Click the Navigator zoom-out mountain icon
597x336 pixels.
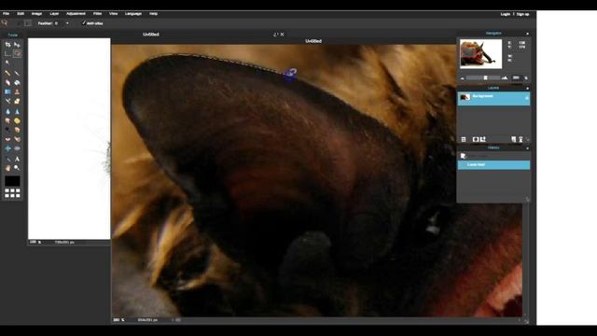463,78
